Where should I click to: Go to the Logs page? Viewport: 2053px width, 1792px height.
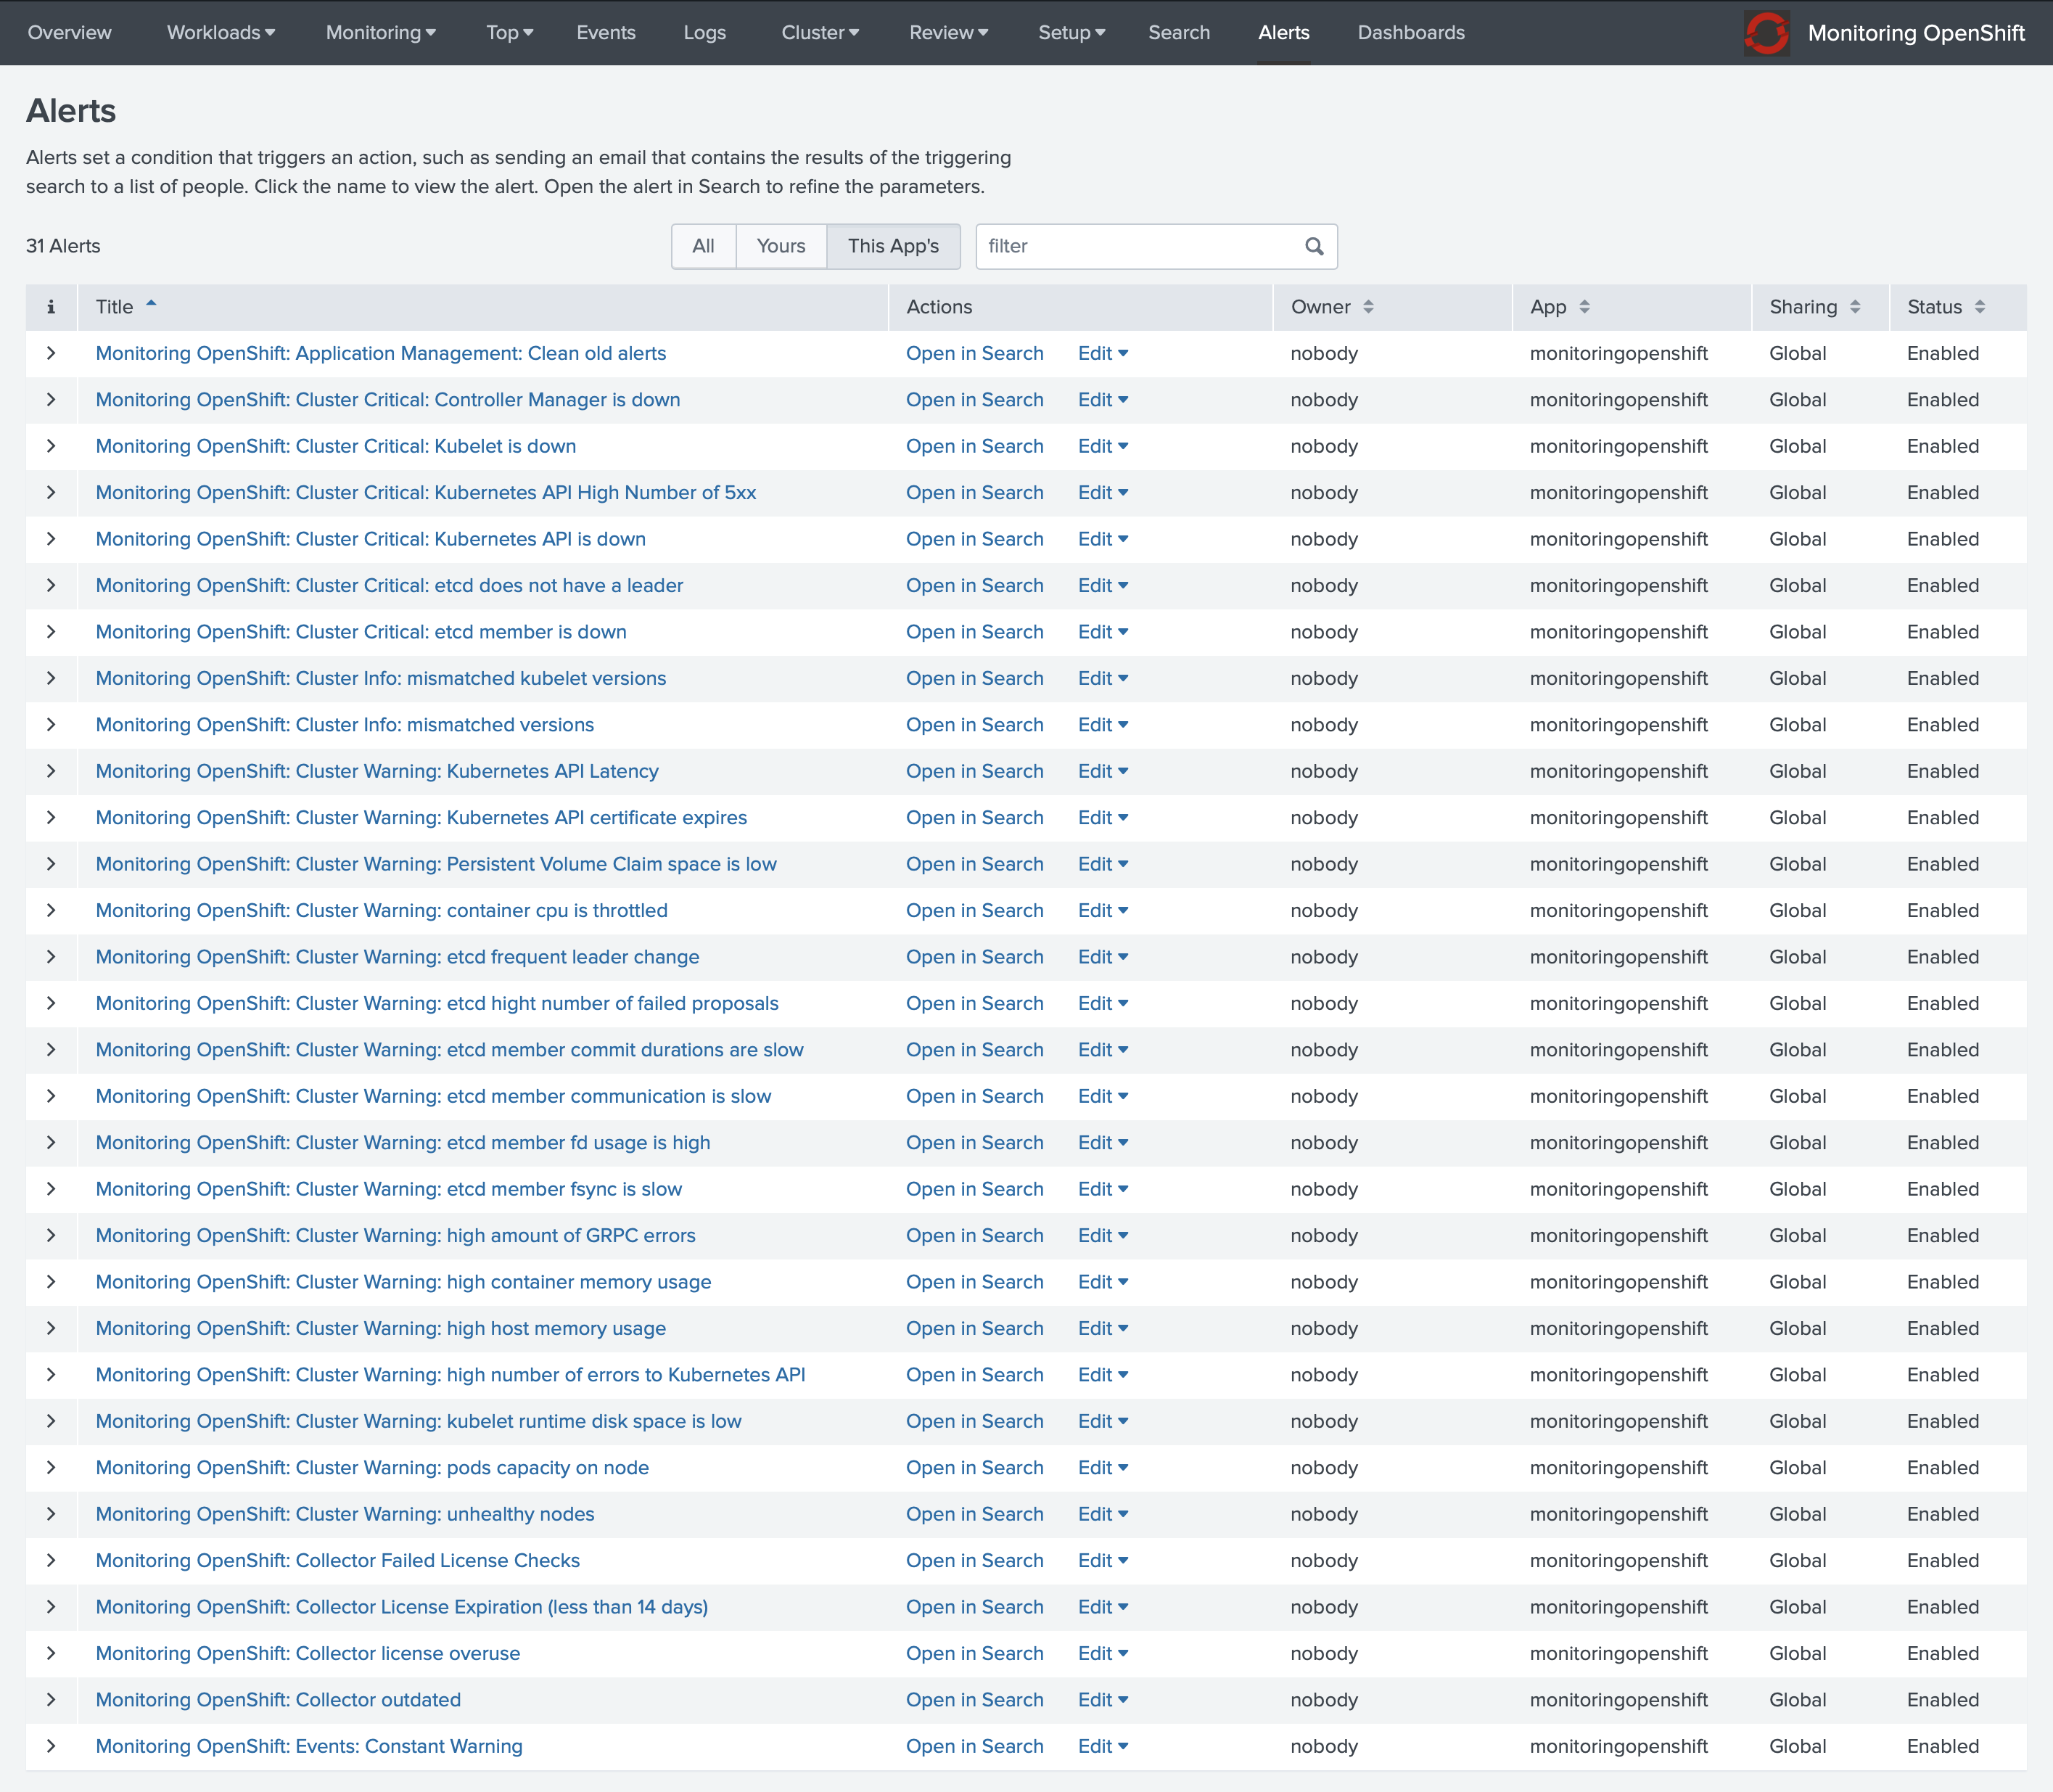pos(705,33)
